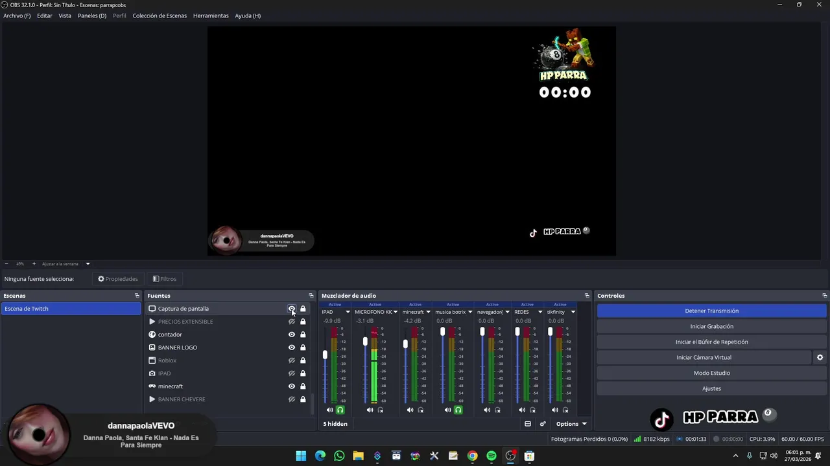Viewport: 830px width, 466px height.
Task: Open virtual camera settings gear
Action: (820, 357)
